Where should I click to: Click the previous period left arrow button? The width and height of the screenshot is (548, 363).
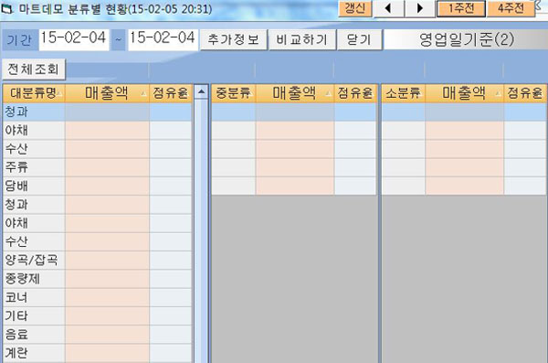pos(389,8)
